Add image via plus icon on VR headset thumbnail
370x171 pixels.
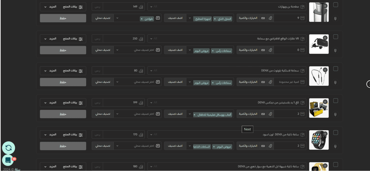click(x=325, y=38)
